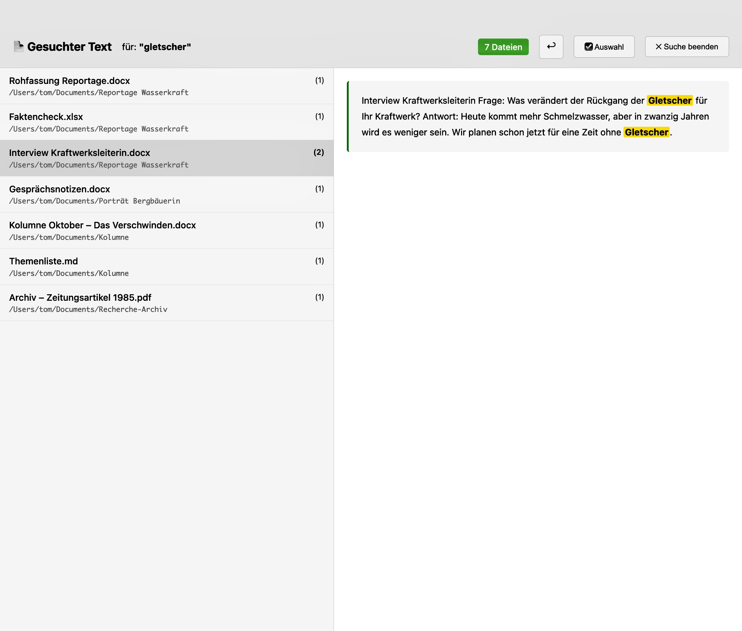
Task: Select Rohfassung Reportage.docx result
Action: (167, 86)
